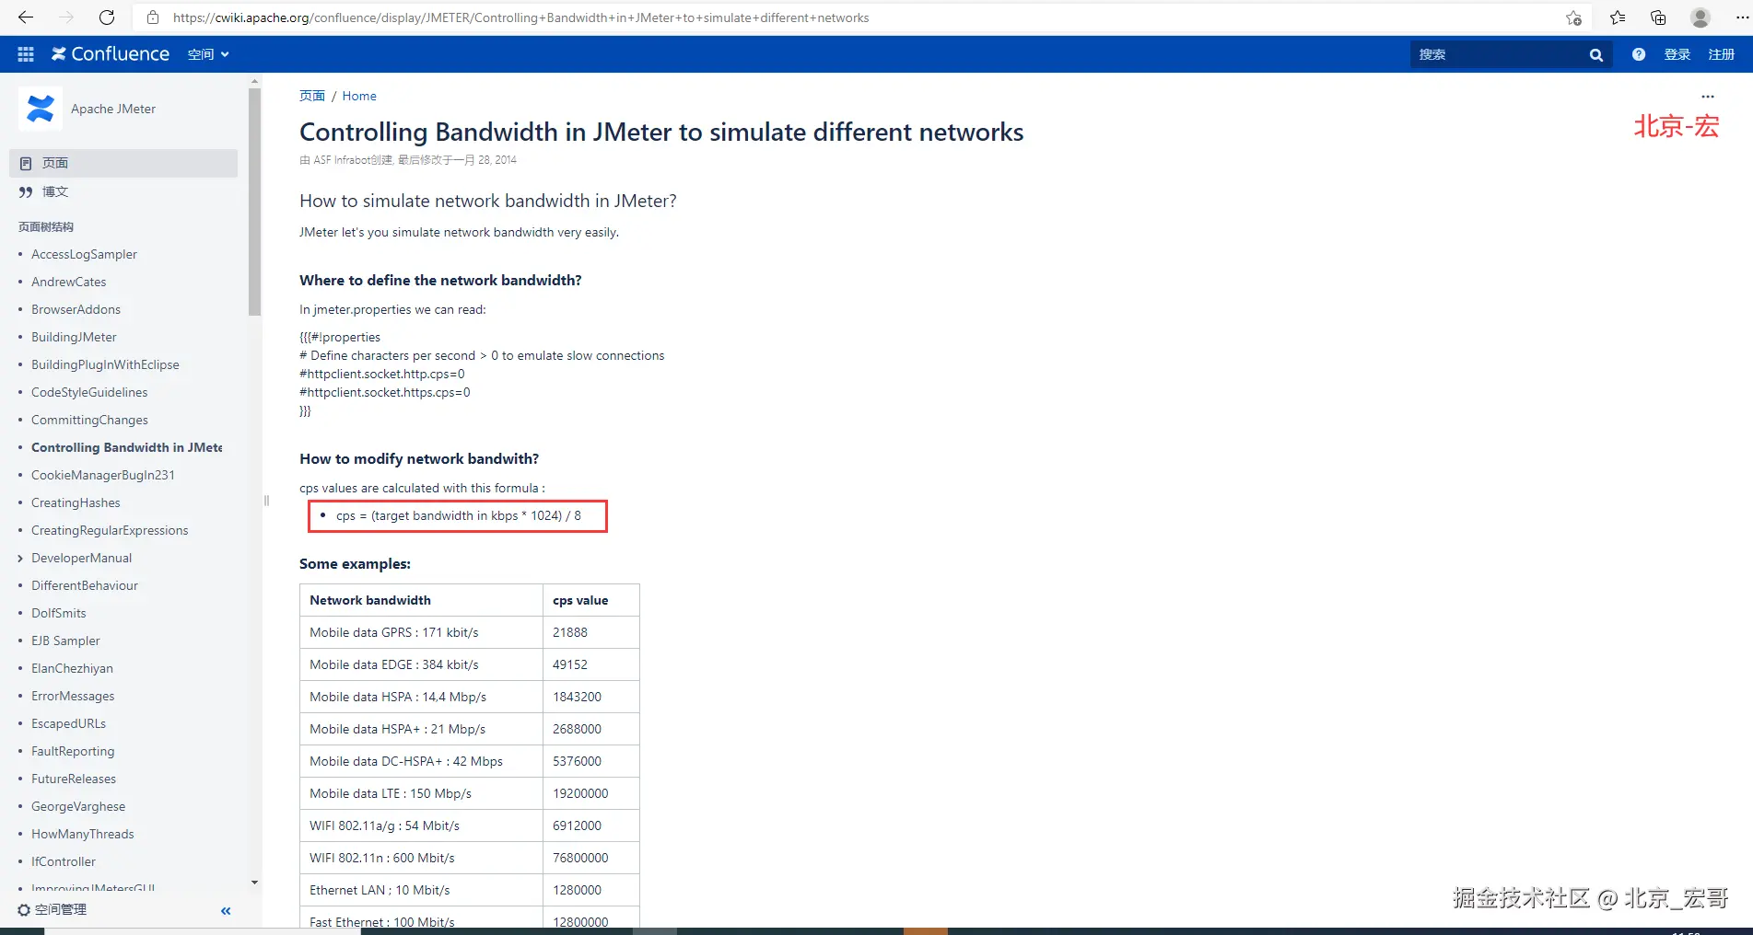Click the search magnifier icon
This screenshot has height=935, width=1753.
coord(1596,55)
